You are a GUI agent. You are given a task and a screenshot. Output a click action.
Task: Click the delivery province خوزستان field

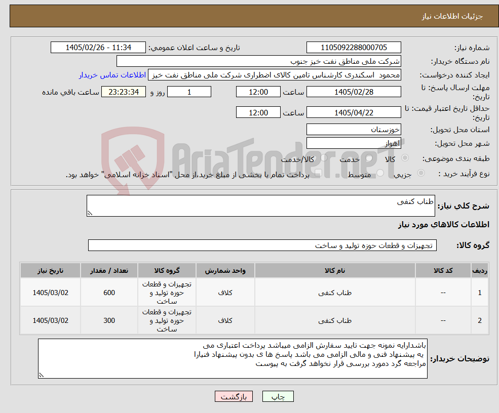[354, 130]
